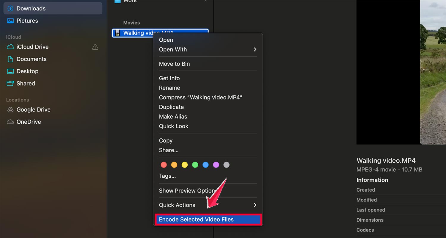Select the Documents folder icon

(x=10, y=59)
